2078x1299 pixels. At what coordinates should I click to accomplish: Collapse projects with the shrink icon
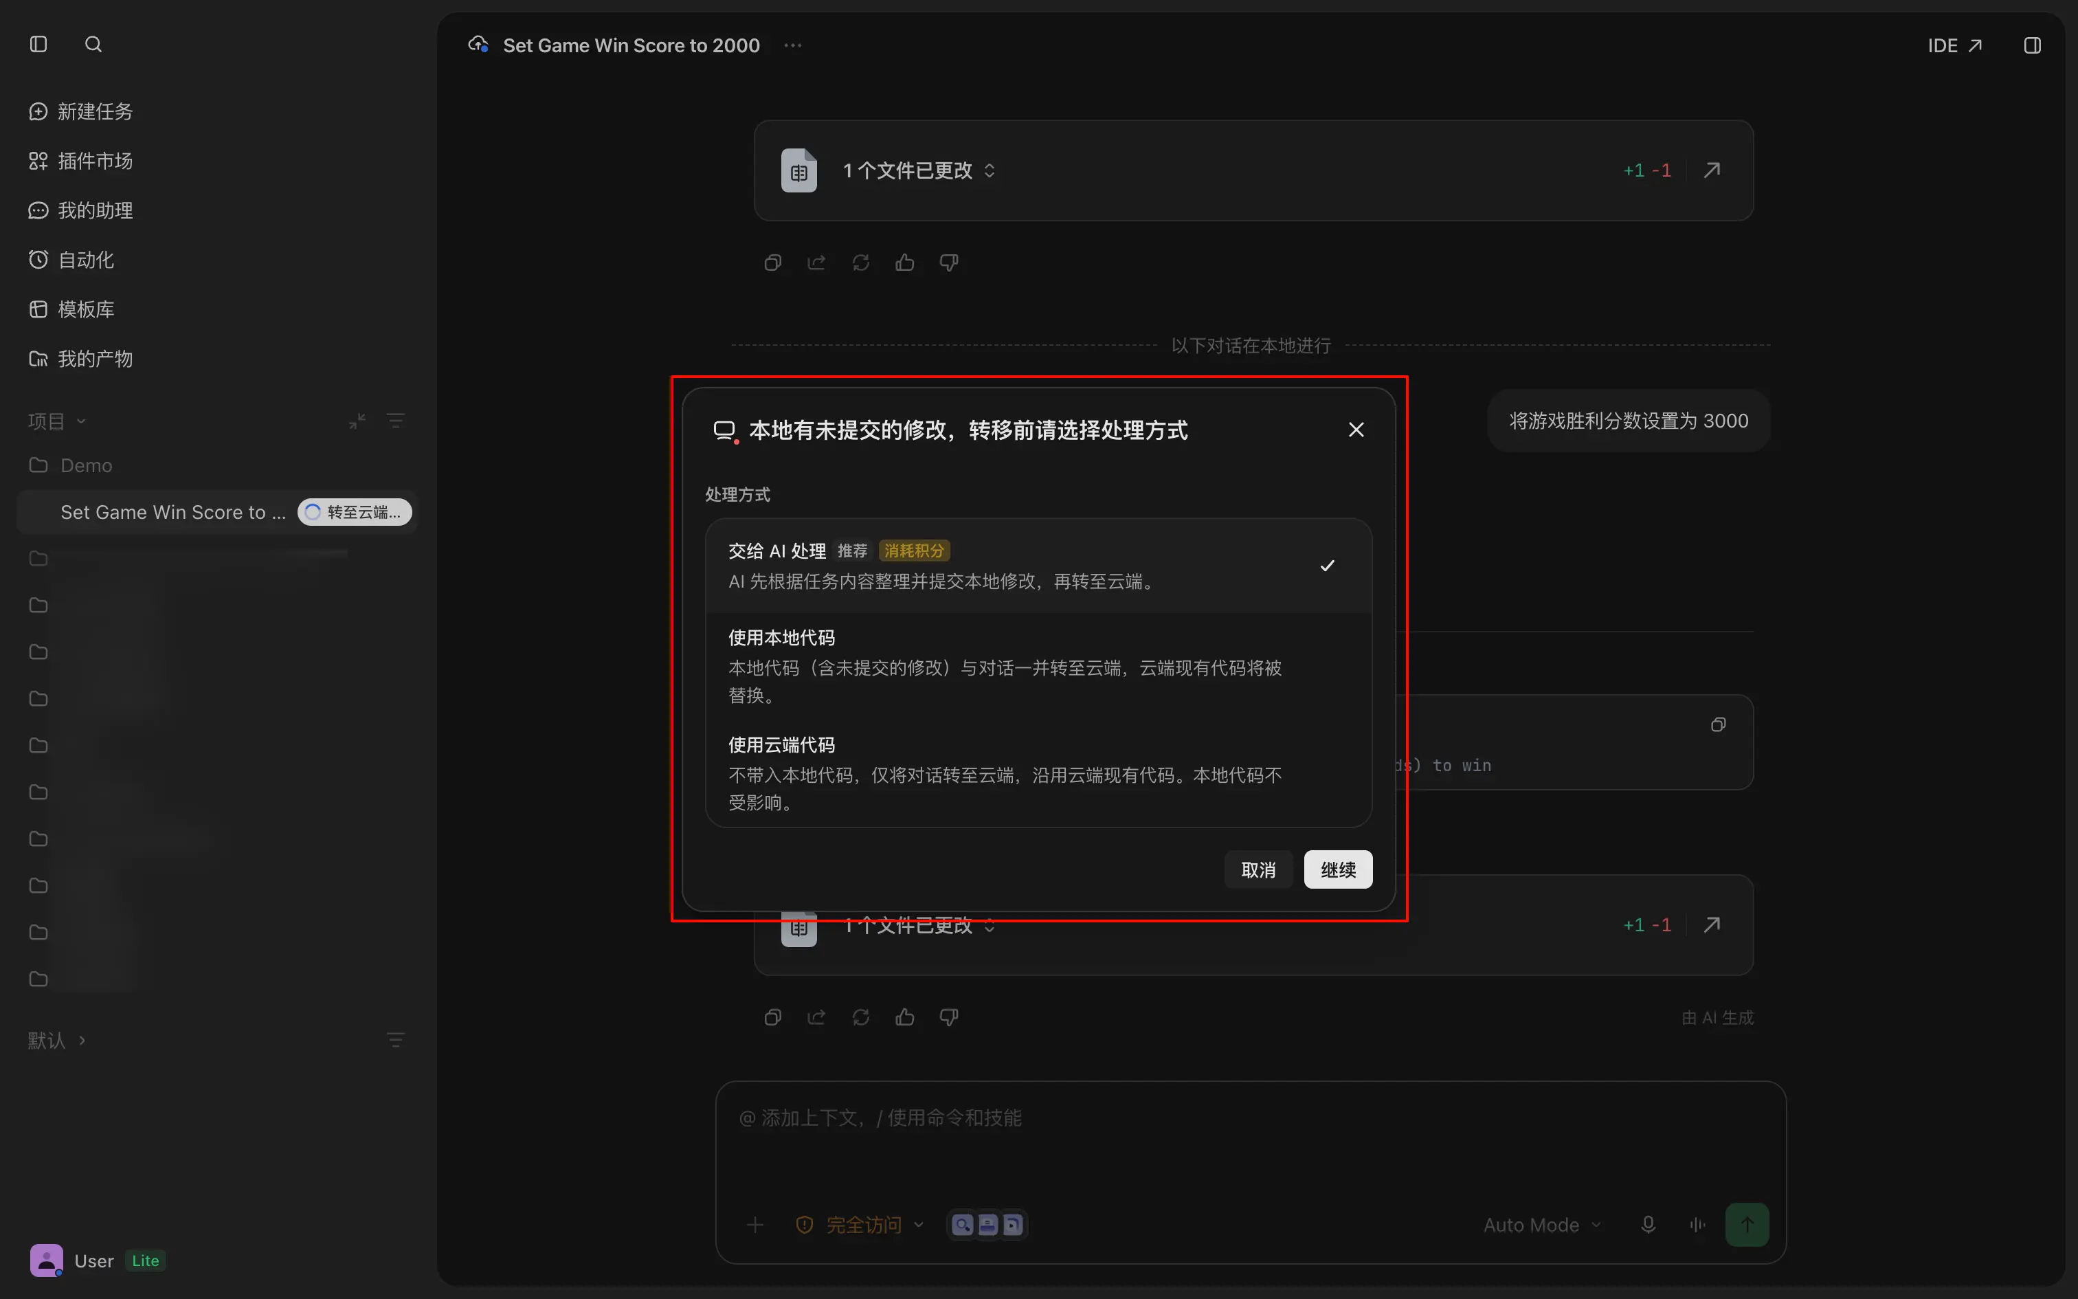[x=357, y=421]
